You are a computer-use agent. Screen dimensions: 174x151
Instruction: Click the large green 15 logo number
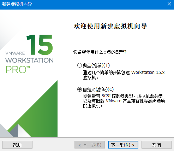[40, 45]
